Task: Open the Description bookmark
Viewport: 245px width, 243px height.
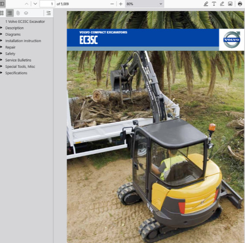Action: [x=14, y=28]
